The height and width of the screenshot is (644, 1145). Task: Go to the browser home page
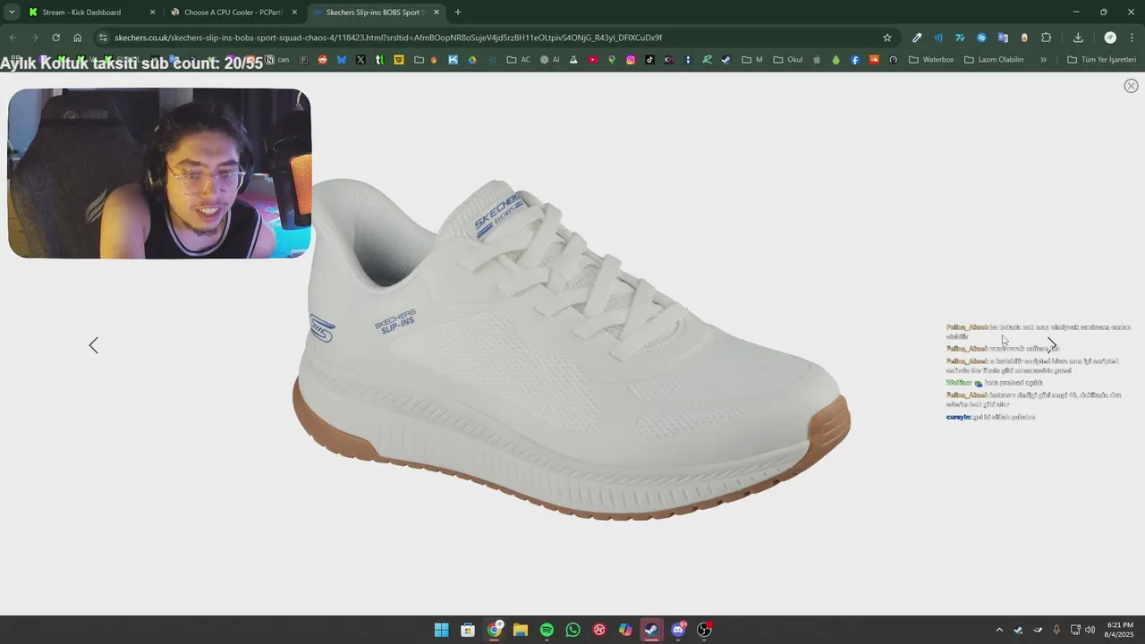(78, 38)
